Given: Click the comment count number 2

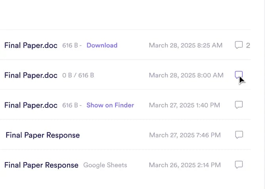Looking at the screenshot, I should click(248, 45).
